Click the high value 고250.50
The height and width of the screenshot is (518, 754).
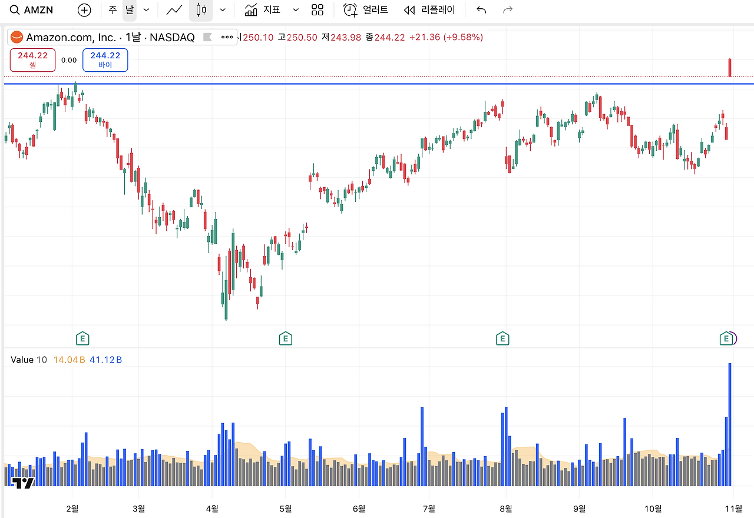pos(297,37)
